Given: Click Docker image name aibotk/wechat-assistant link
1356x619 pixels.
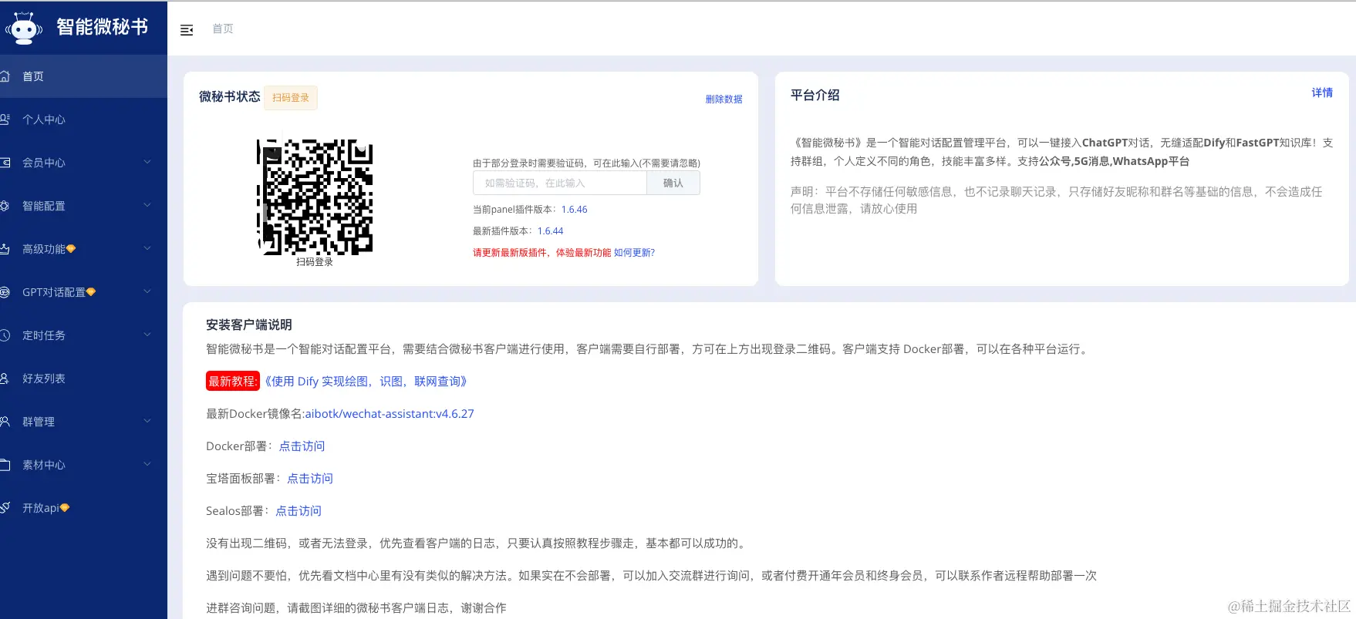Looking at the screenshot, I should (390, 414).
